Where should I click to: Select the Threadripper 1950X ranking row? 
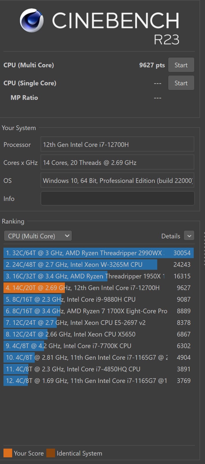point(98,276)
